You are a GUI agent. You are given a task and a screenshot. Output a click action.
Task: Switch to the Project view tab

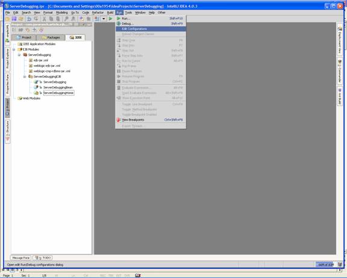coord(24,37)
